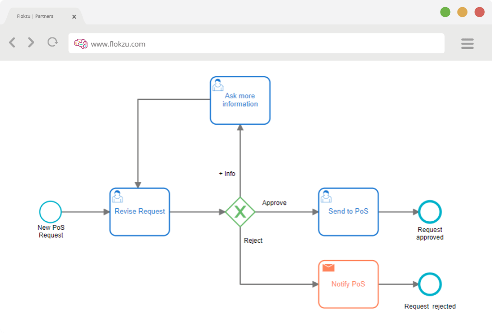Viewport: 492px width, 333px height.
Task: Click the www.flokzu.com address field
Action: (x=257, y=43)
